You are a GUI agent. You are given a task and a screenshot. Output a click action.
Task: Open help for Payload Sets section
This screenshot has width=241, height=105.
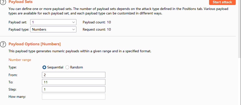click(3, 2)
